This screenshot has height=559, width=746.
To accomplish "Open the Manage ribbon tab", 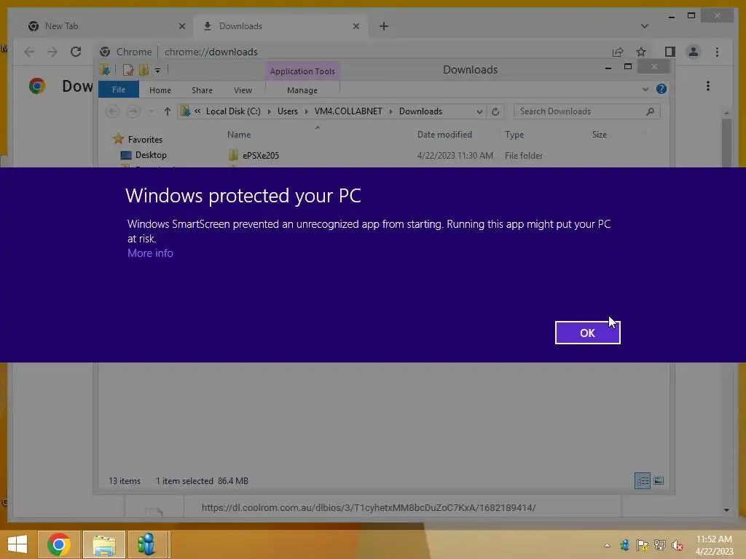I will [302, 90].
